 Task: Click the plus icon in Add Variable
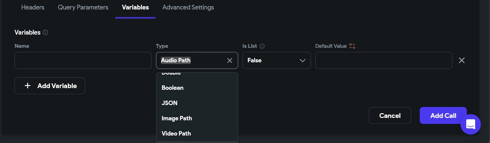(x=28, y=86)
